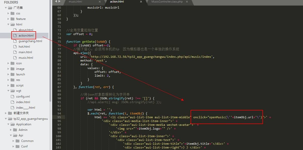The image size is (303, 150).
Task: Click the left tab scroll arrow
Action: click(56, 2)
